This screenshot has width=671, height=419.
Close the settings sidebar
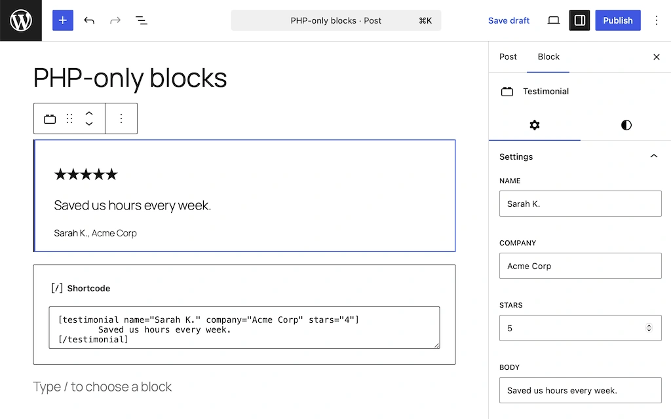tap(656, 57)
